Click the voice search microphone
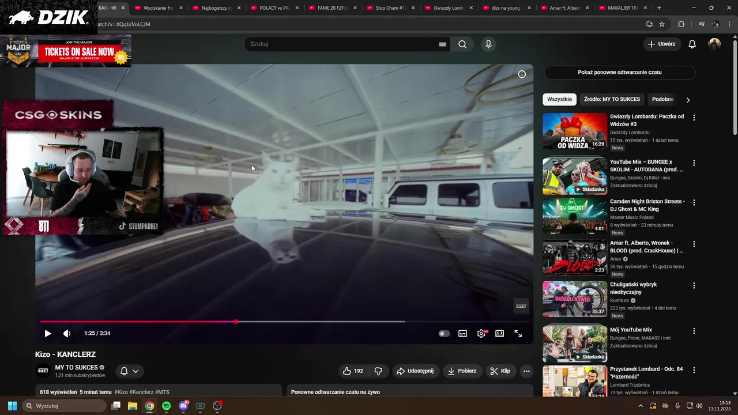 click(x=488, y=44)
